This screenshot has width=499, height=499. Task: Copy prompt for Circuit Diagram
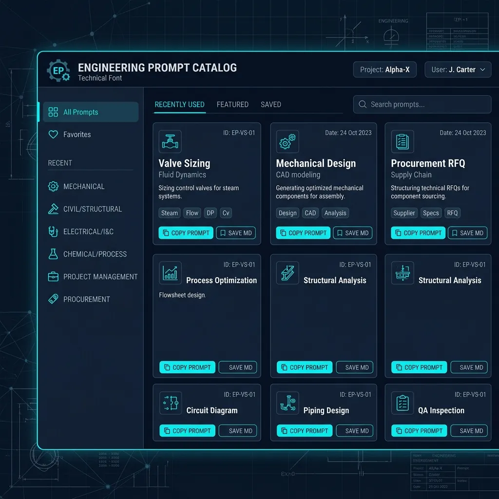pyautogui.click(x=187, y=431)
